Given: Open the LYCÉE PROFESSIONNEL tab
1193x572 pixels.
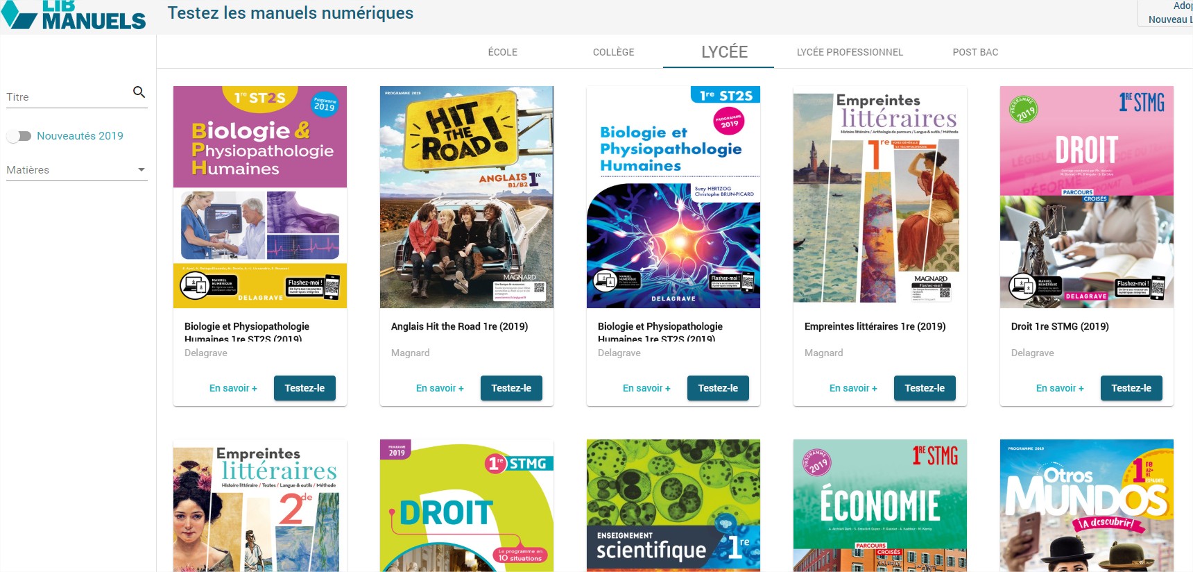Looking at the screenshot, I should (850, 52).
